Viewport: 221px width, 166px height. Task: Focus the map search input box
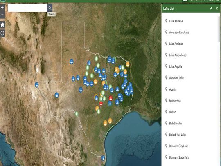coord(27,8)
